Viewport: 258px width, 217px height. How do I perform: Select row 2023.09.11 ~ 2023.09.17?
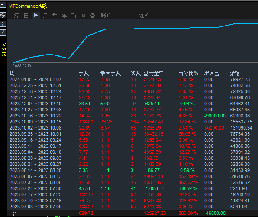click(x=131, y=146)
